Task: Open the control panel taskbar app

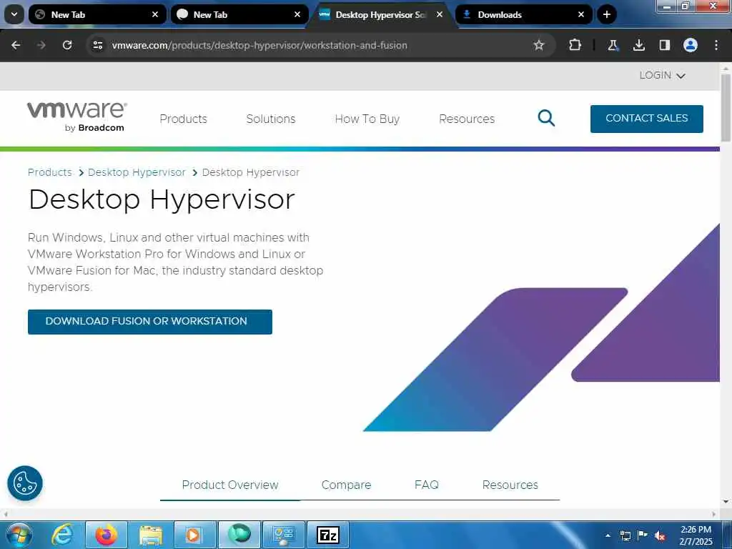Action: click(283, 535)
